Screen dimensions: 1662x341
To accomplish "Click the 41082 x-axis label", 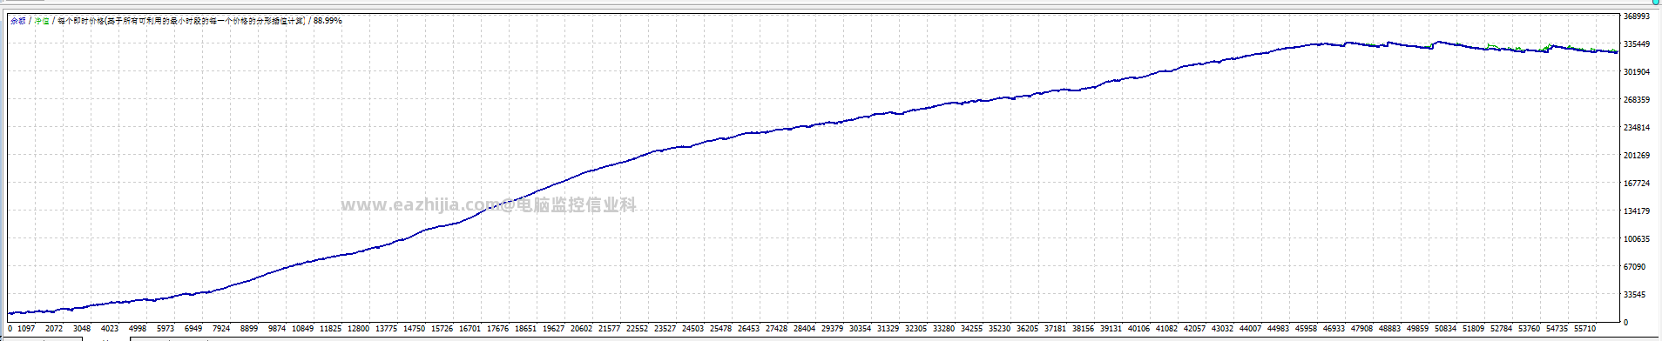I will [x=1167, y=329].
